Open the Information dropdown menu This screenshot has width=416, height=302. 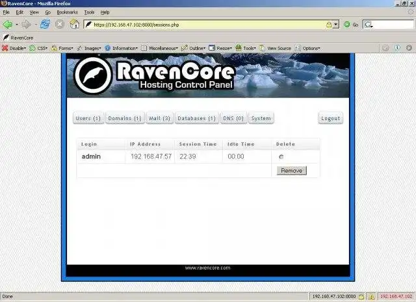[122, 48]
